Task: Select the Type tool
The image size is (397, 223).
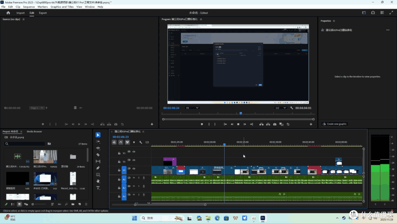Action: (x=98, y=188)
